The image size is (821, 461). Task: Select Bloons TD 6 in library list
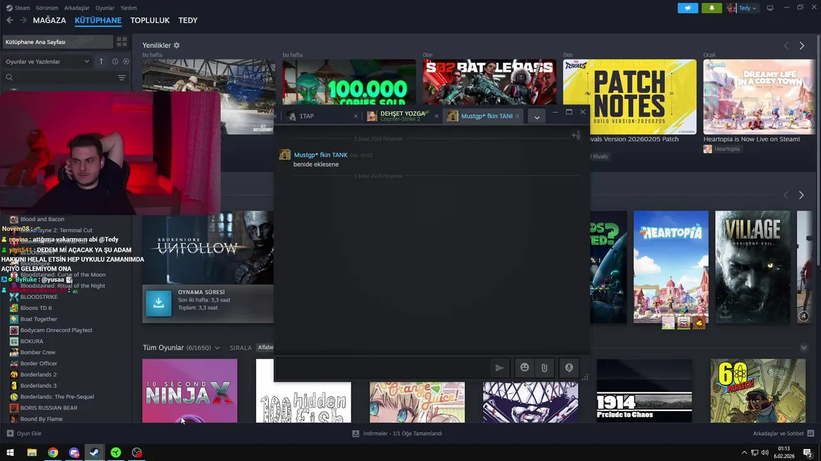point(36,308)
